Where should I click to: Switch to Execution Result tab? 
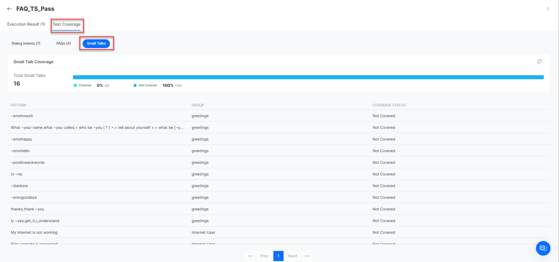(26, 24)
